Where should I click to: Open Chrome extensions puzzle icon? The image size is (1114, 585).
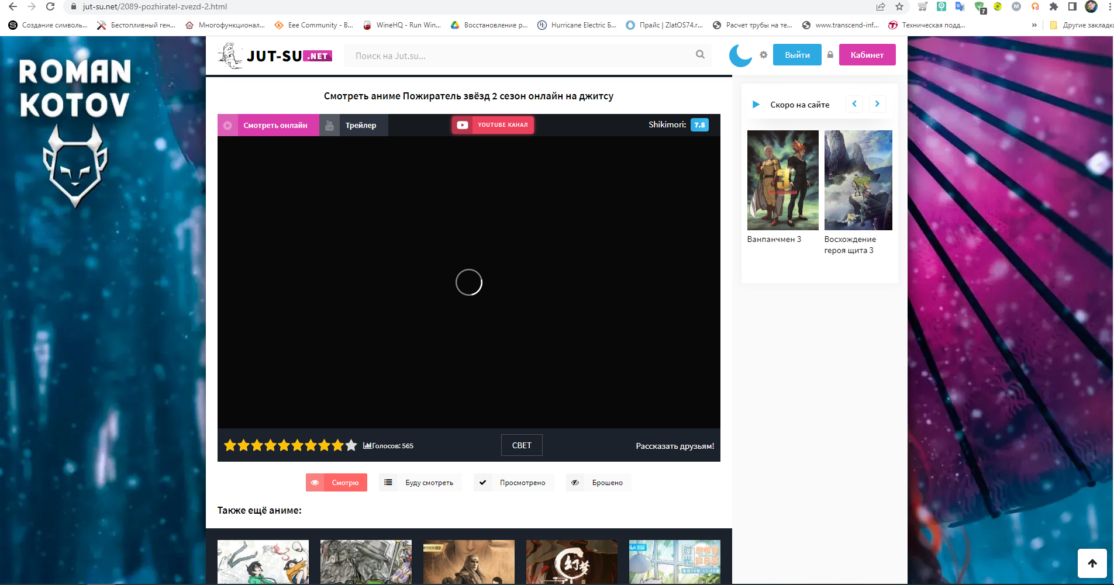(x=1054, y=7)
